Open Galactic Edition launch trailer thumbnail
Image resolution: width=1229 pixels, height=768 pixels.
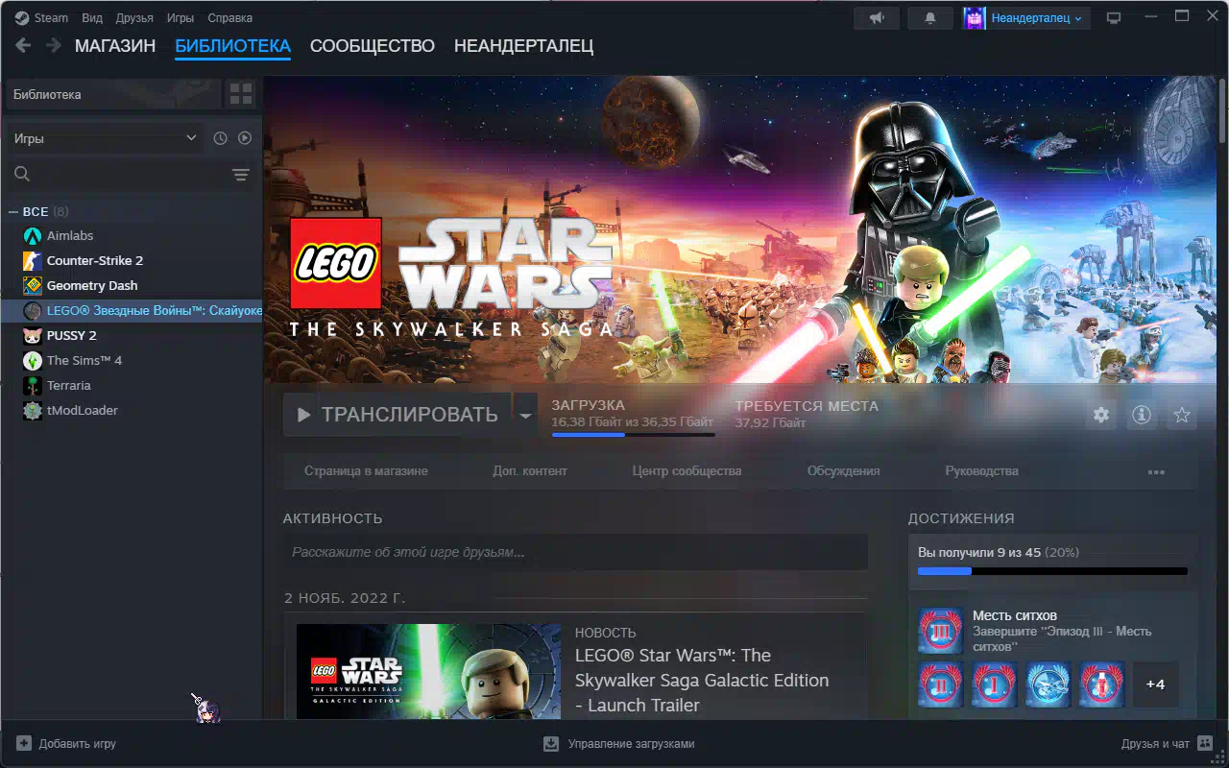click(x=428, y=671)
